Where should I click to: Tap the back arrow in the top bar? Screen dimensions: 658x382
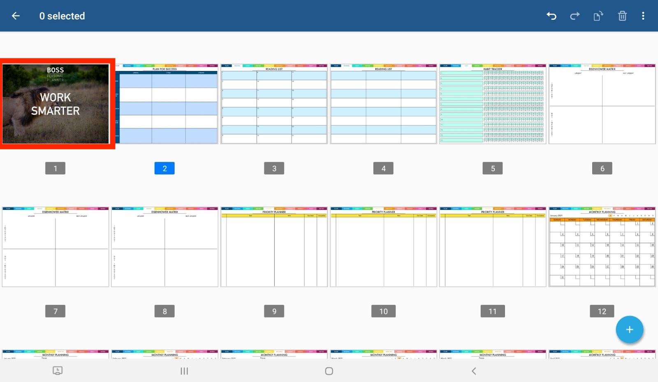pyautogui.click(x=16, y=16)
